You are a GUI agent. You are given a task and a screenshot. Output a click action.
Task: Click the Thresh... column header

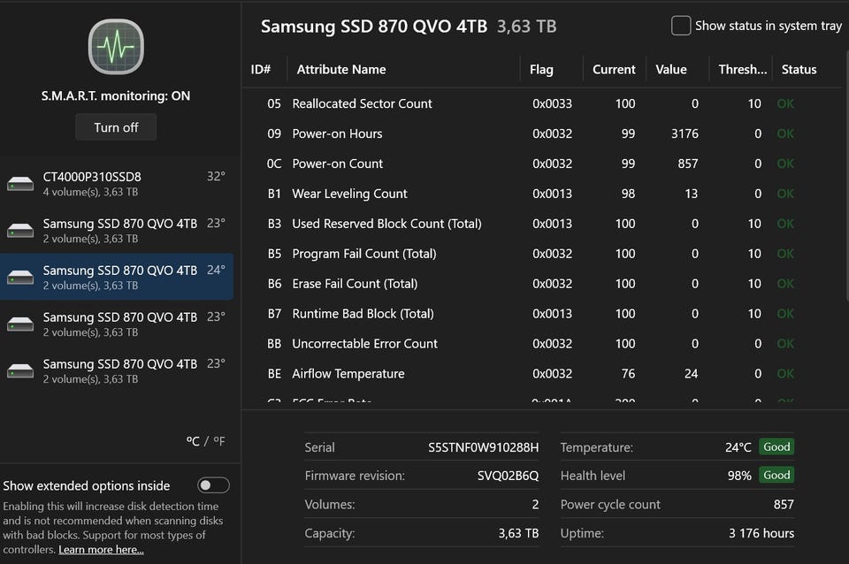click(x=742, y=70)
